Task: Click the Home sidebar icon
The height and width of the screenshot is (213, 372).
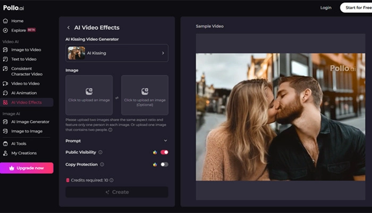Action: click(5, 21)
